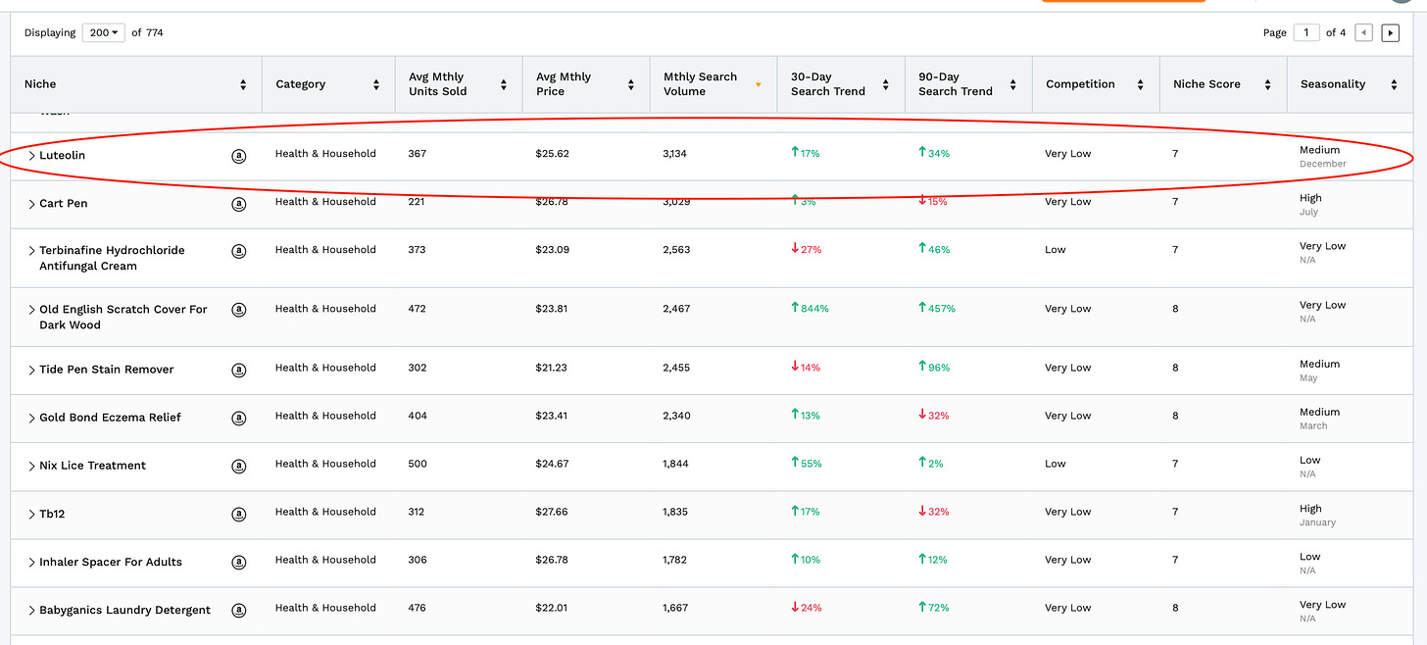Screen dimensions: 1427x645
Task: Click the $27.66 price for Tb12
Action: (x=553, y=512)
